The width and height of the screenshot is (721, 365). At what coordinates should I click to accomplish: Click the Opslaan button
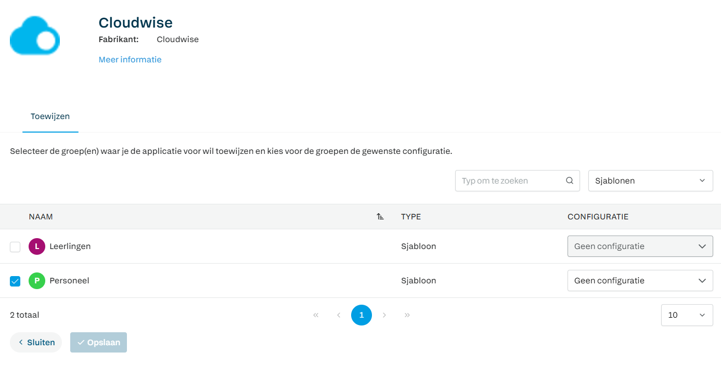[98, 343]
